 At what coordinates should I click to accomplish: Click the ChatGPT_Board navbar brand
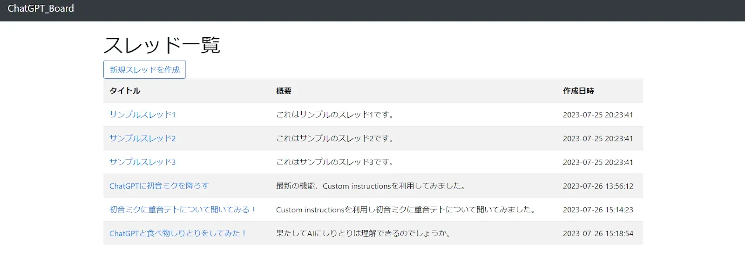(41, 8)
